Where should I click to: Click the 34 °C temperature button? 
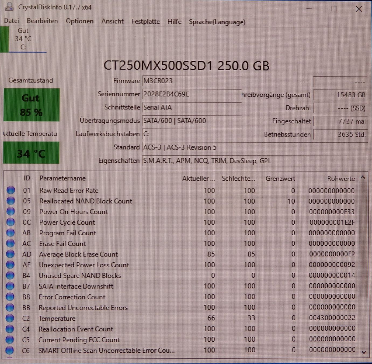[x=31, y=153]
